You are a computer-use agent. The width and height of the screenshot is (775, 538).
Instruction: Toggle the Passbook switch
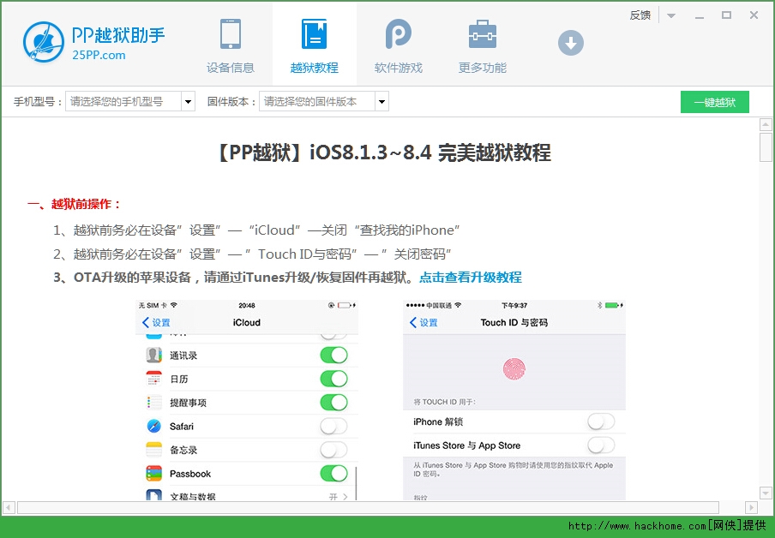point(333,473)
